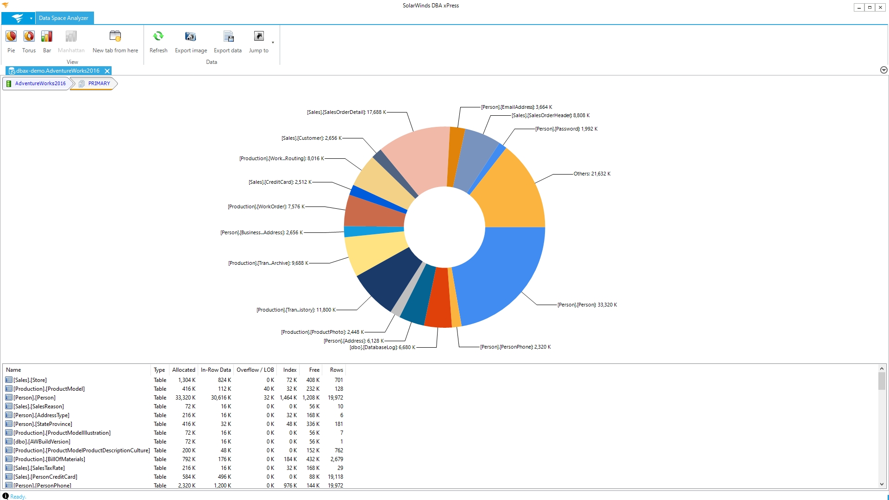Image resolution: width=889 pixels, height=500 pixels.
Task: Select the [Production].[BillOfMaterials] table row
Action: (49, 459)
